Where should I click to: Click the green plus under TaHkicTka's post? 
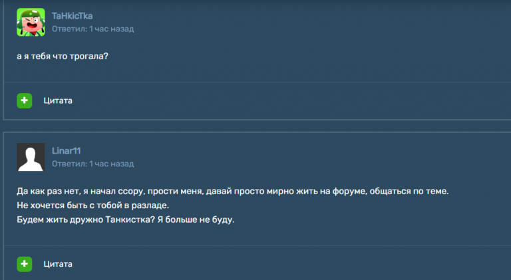[25, 100]
